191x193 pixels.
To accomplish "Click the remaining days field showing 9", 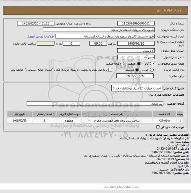I will tap(71, 44).
